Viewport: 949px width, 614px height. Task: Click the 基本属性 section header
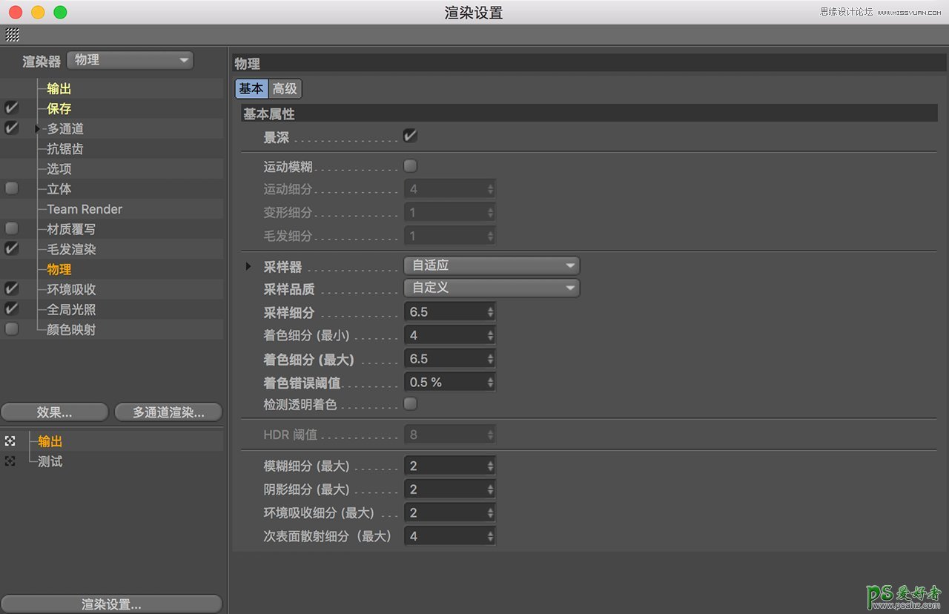coord(589,113)
